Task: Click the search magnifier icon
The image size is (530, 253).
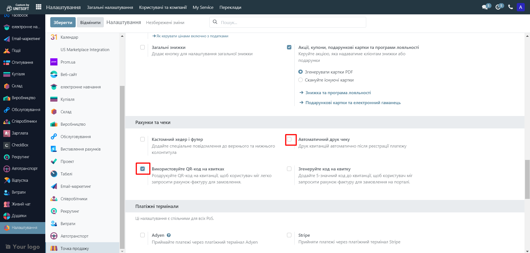Action: coord(215,22)
